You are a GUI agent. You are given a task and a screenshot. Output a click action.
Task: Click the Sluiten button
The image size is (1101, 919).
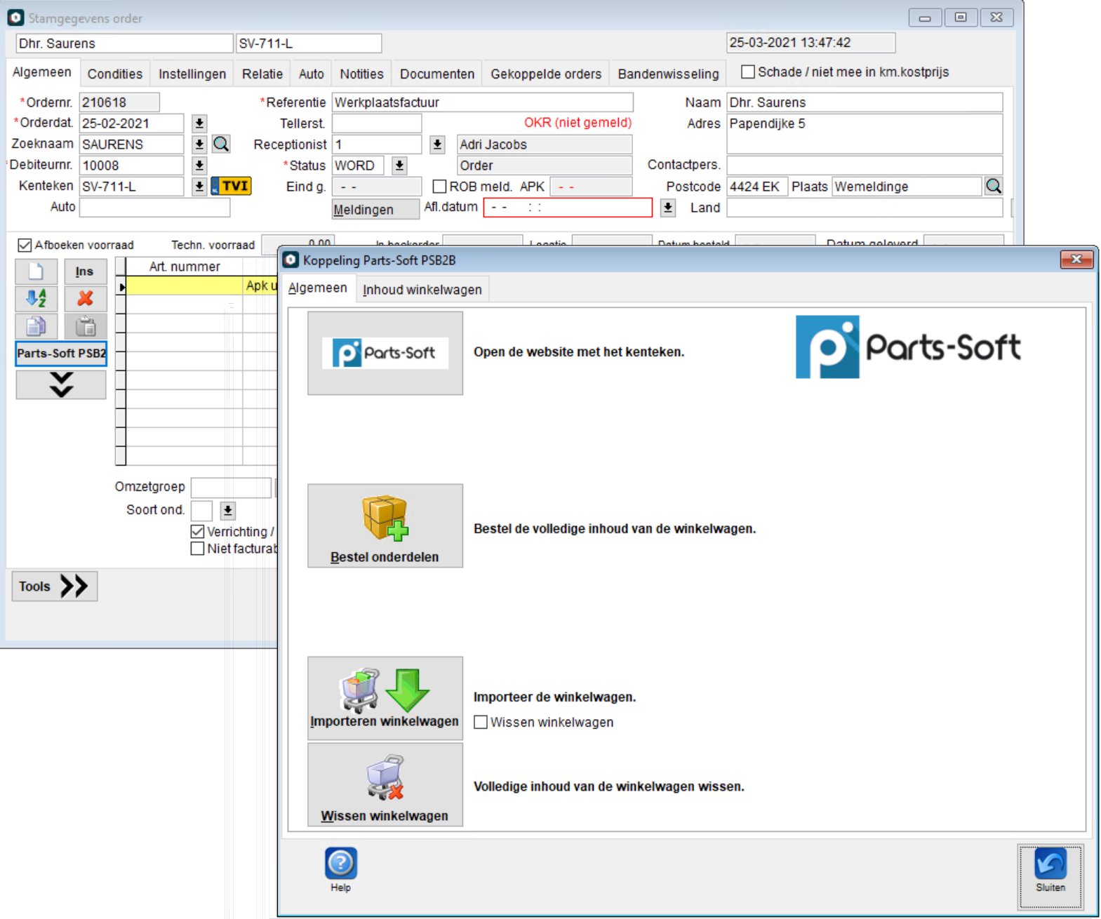coord(1050,876)
